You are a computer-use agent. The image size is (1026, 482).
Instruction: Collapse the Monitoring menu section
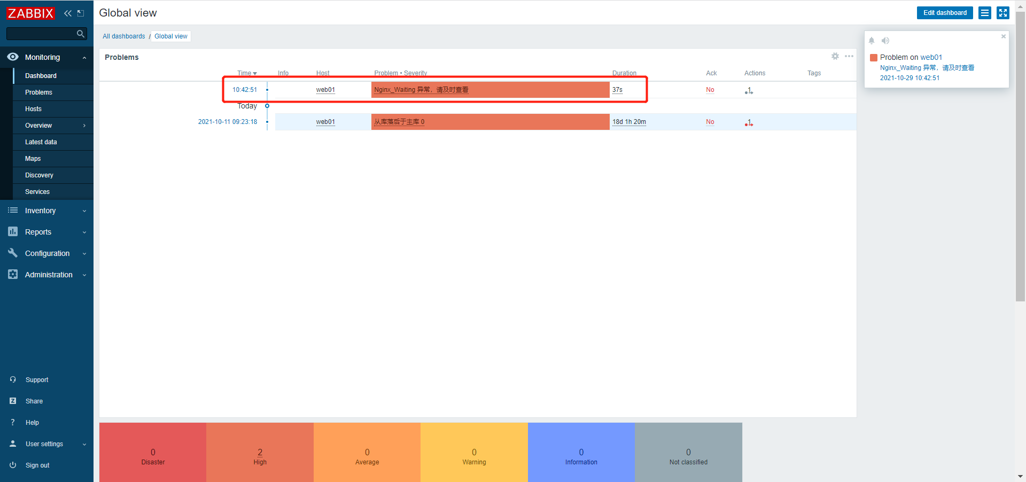tap(84, 58)
